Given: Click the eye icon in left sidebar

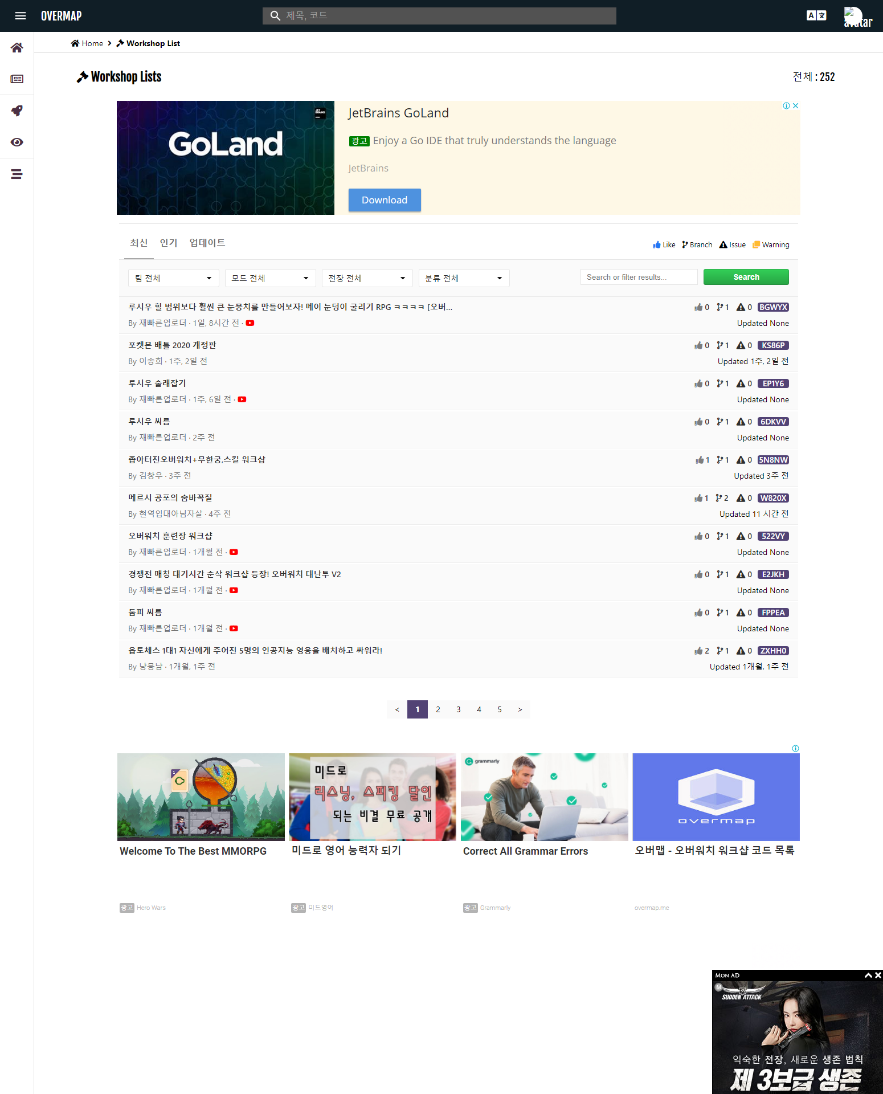Looking at the screenshot, I should 17,142.
